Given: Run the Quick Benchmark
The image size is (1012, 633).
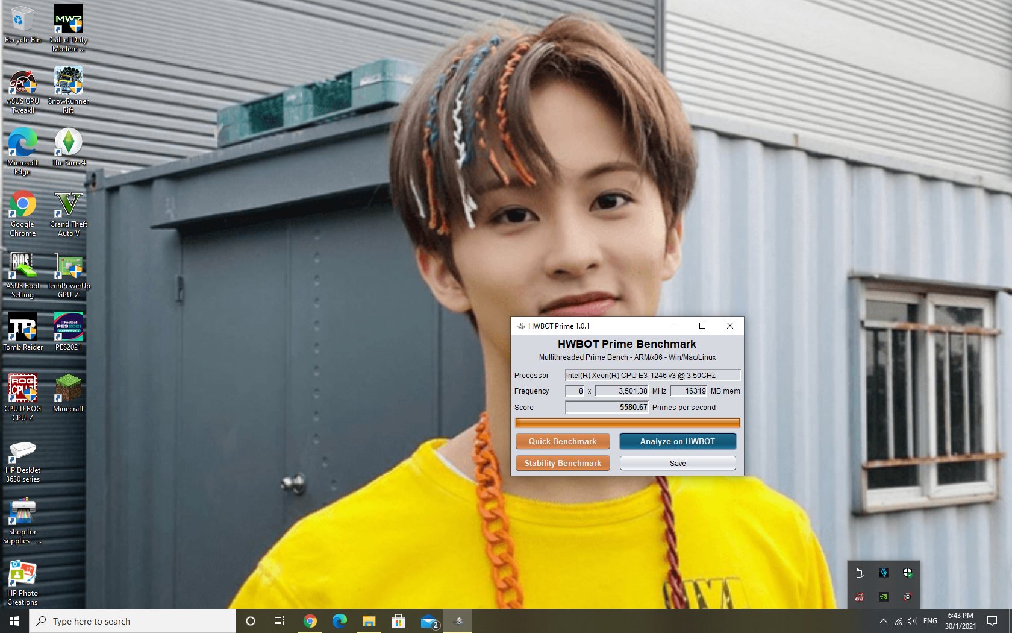Looking at the screenshot, I should (563, 441).
